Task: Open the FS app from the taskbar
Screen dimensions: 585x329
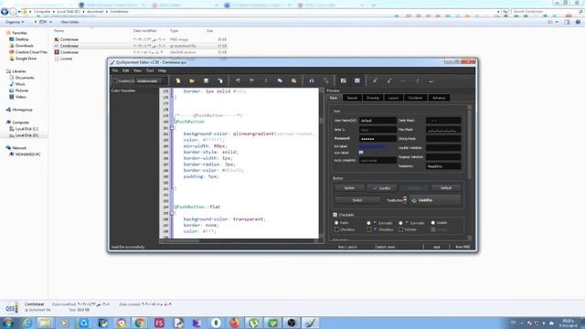Action: coord(159,323)
